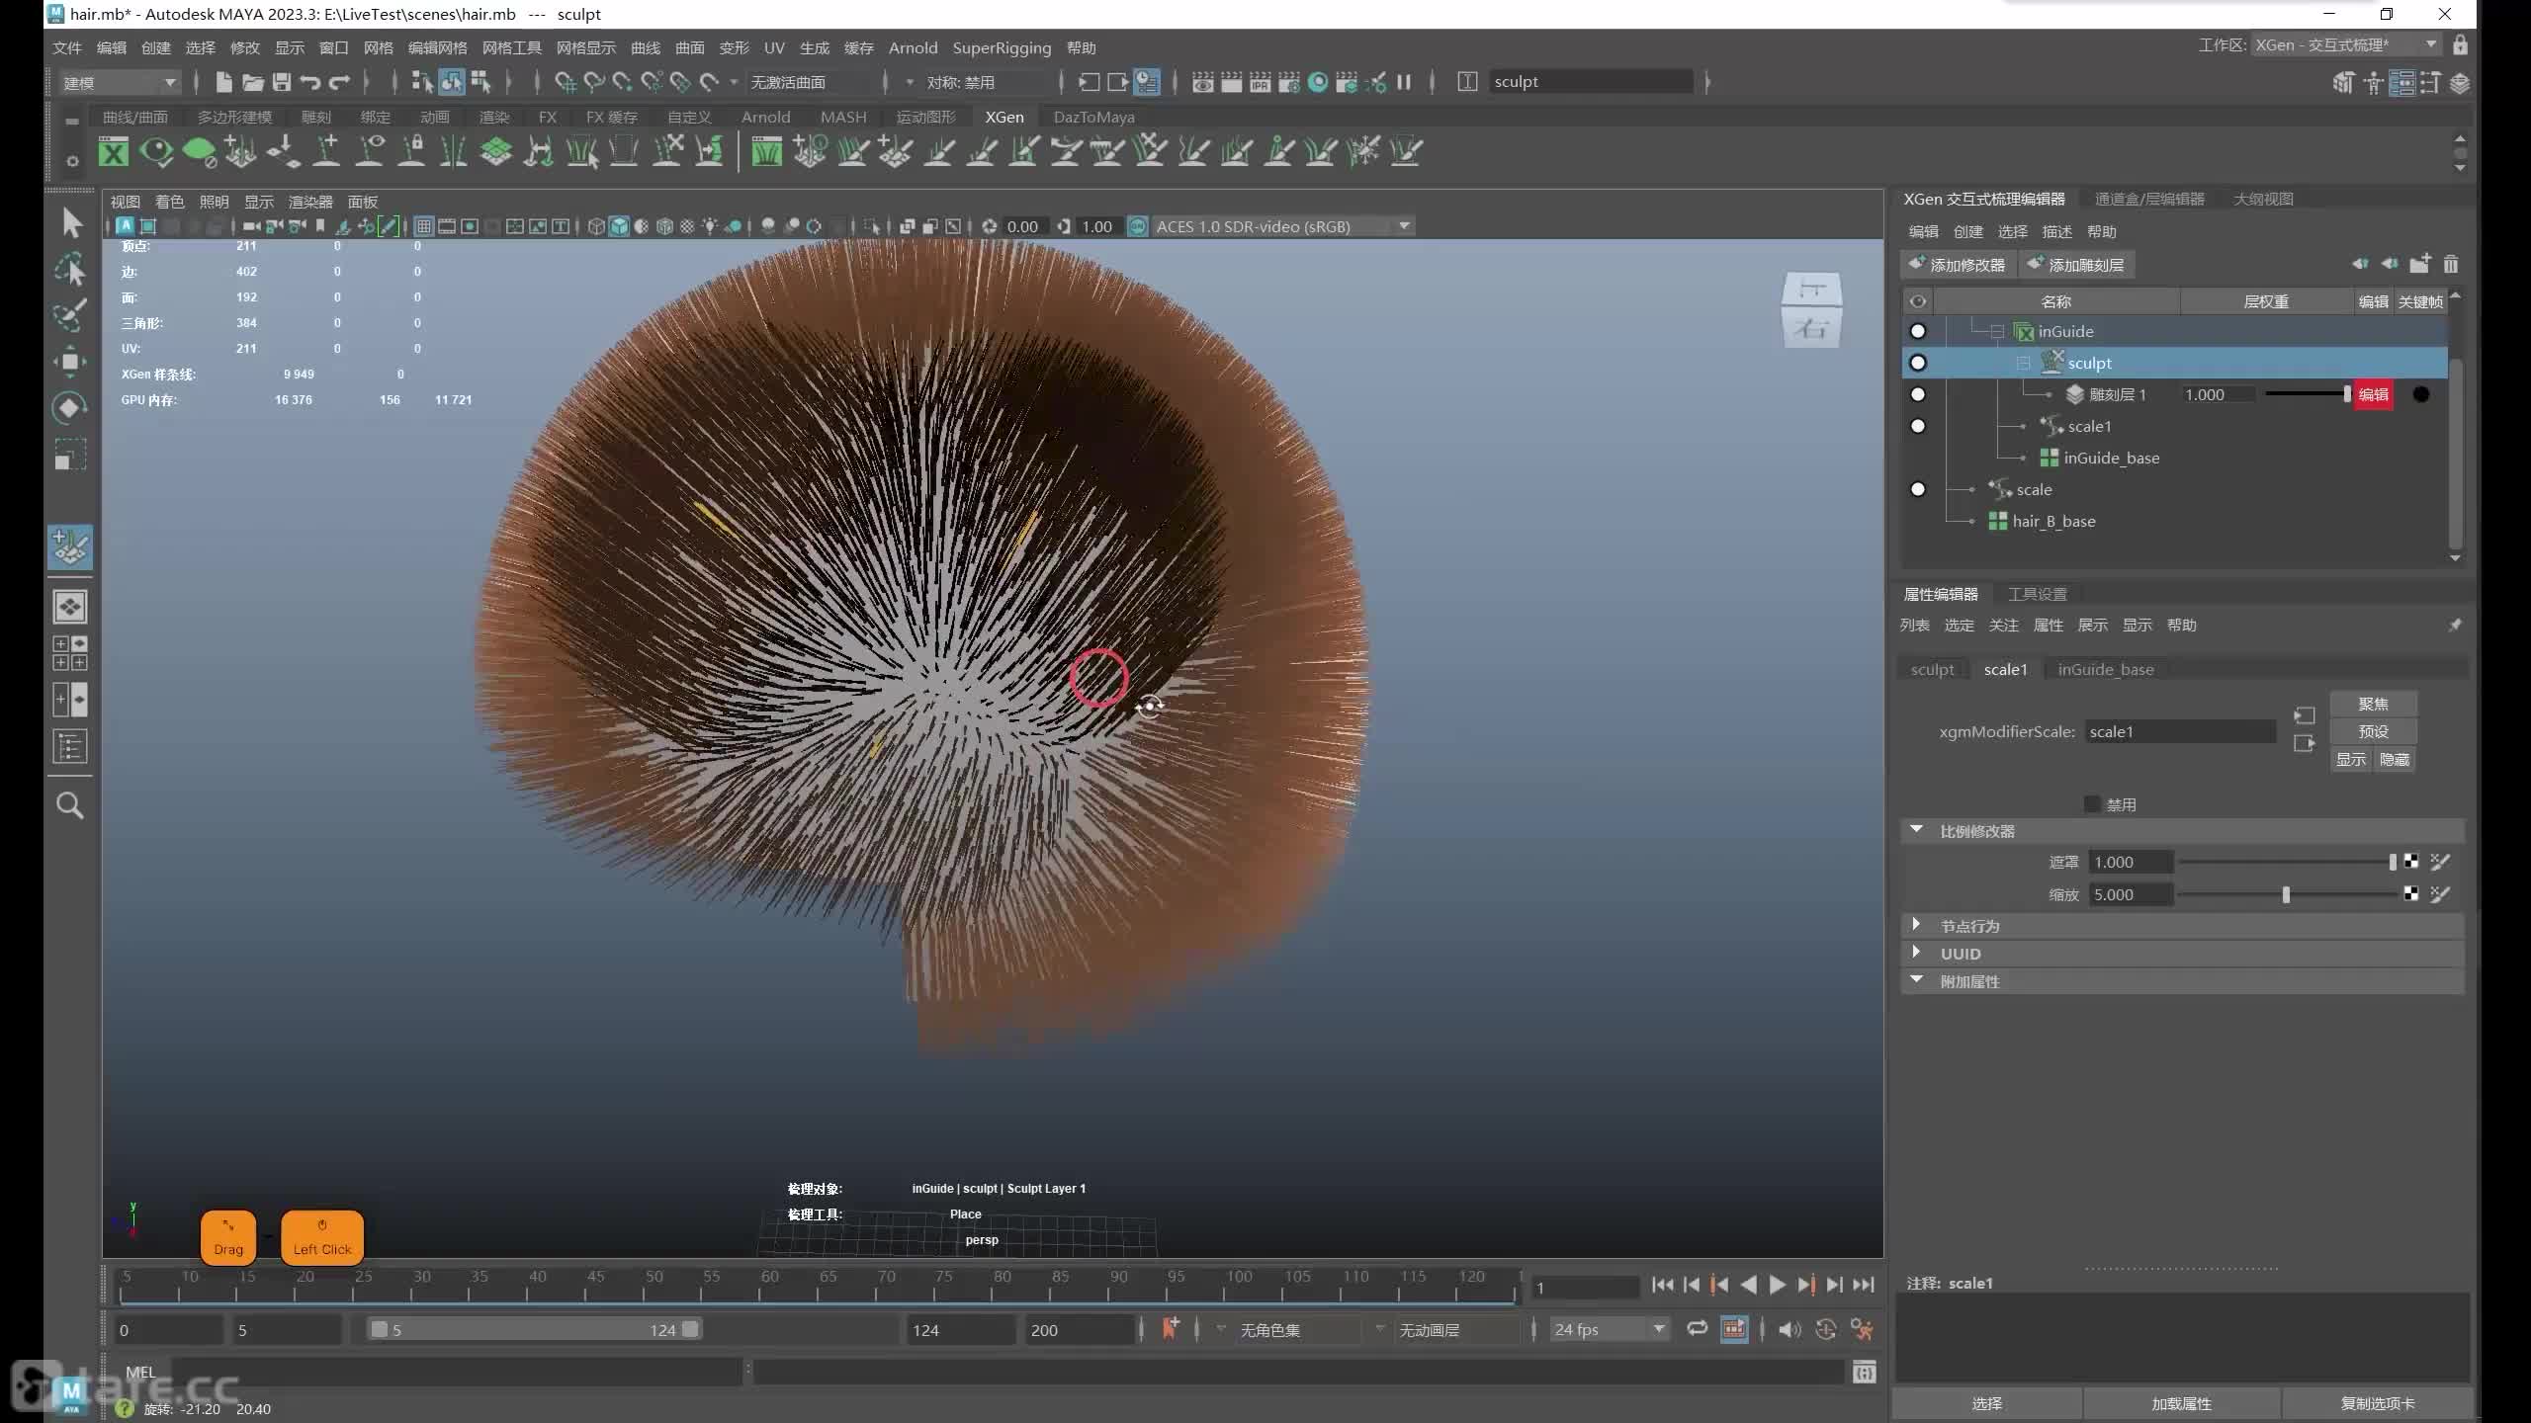Switch to the 通道盒/层编辑器 tab

click(2149, 199)
